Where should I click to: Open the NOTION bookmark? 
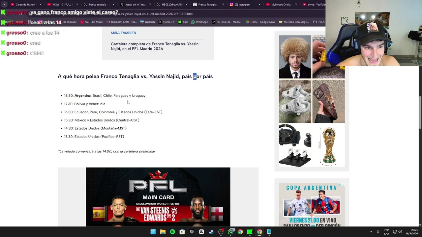pyautogui.click(x=147, y=22)
